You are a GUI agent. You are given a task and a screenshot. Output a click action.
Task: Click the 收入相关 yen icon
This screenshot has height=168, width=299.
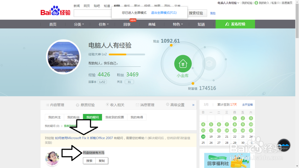pyautogui.click(x=107, y=105)
